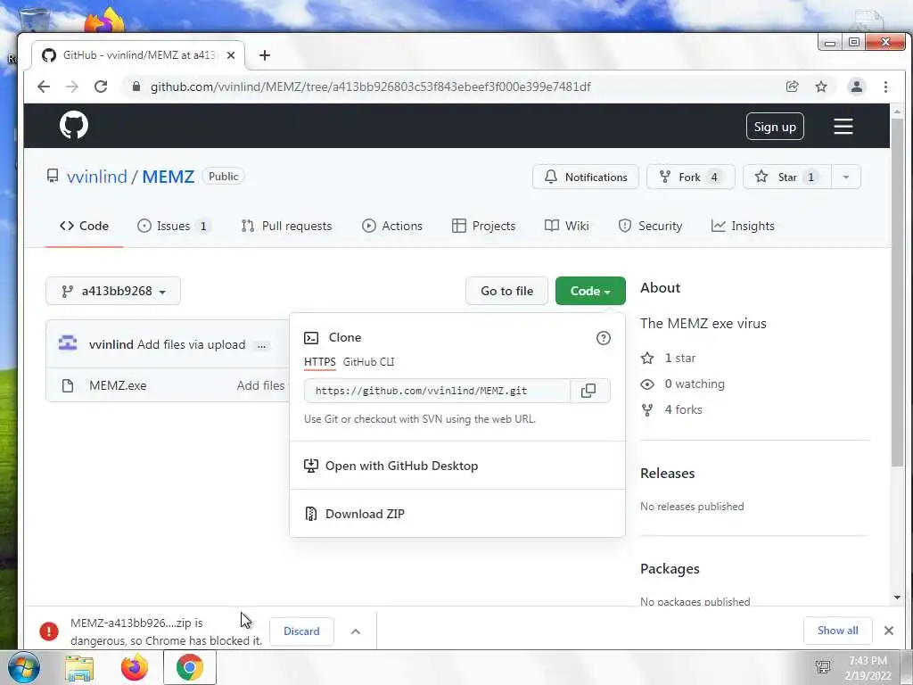Discard the blocked MEMZ zip download

301,631
